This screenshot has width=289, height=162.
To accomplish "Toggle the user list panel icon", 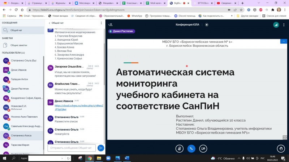I will pyautogui.click(x=111, y=25).
